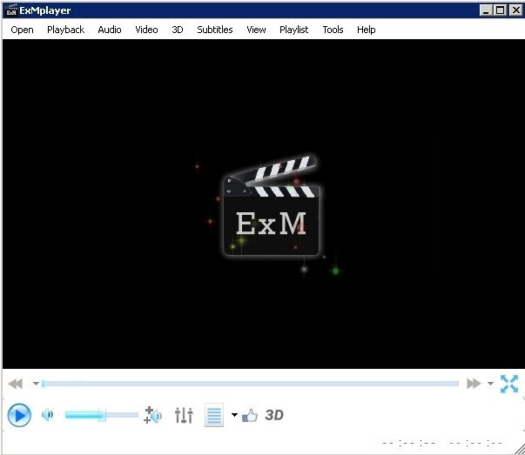The height and width of the screenshot is (455, 525).
Task: Click the volume boost speaker icon
Action: click(153, 415)
